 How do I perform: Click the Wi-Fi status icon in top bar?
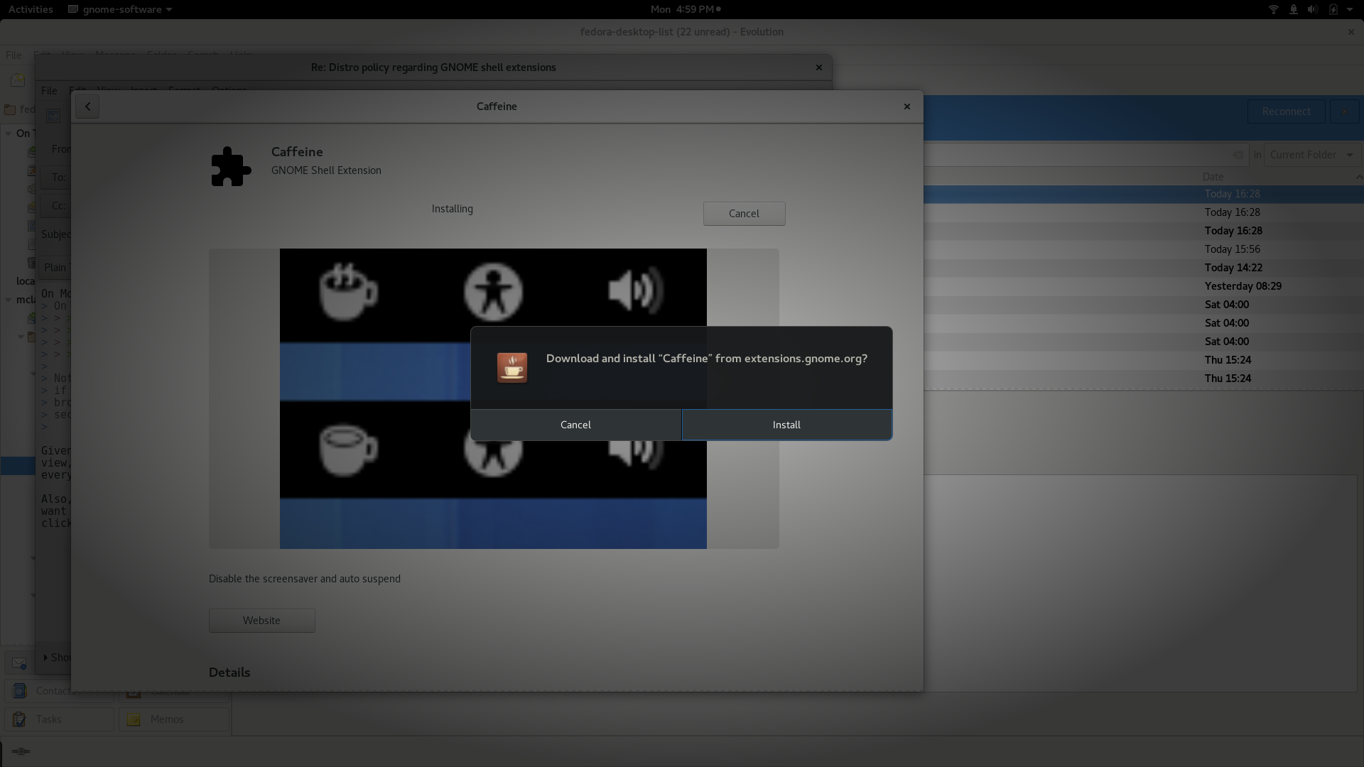[x=1273, y=9]
